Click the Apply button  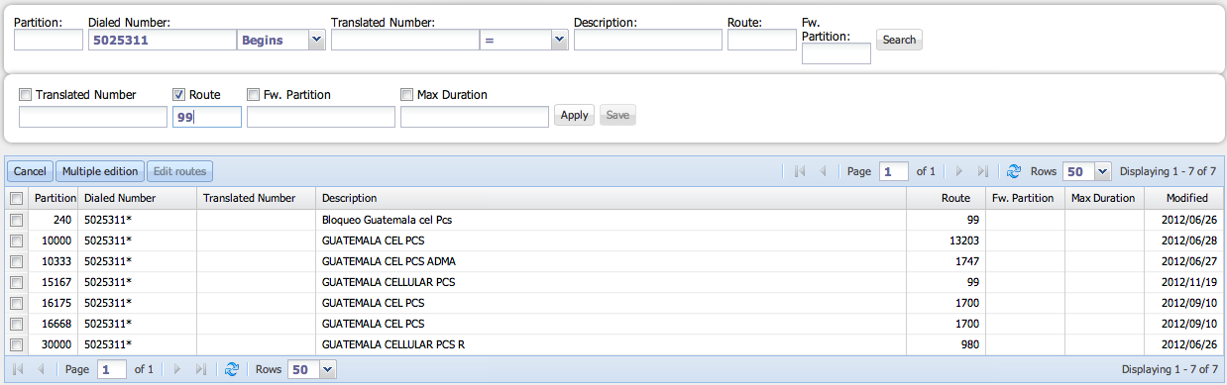click(x=574, y=115)
